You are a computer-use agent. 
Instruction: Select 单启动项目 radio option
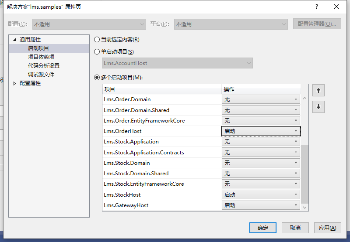point(97,51)
